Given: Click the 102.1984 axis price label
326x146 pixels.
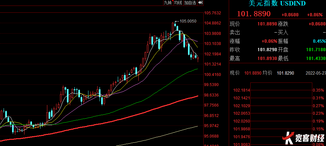Looking at the screenshot, I should [213, 54].
